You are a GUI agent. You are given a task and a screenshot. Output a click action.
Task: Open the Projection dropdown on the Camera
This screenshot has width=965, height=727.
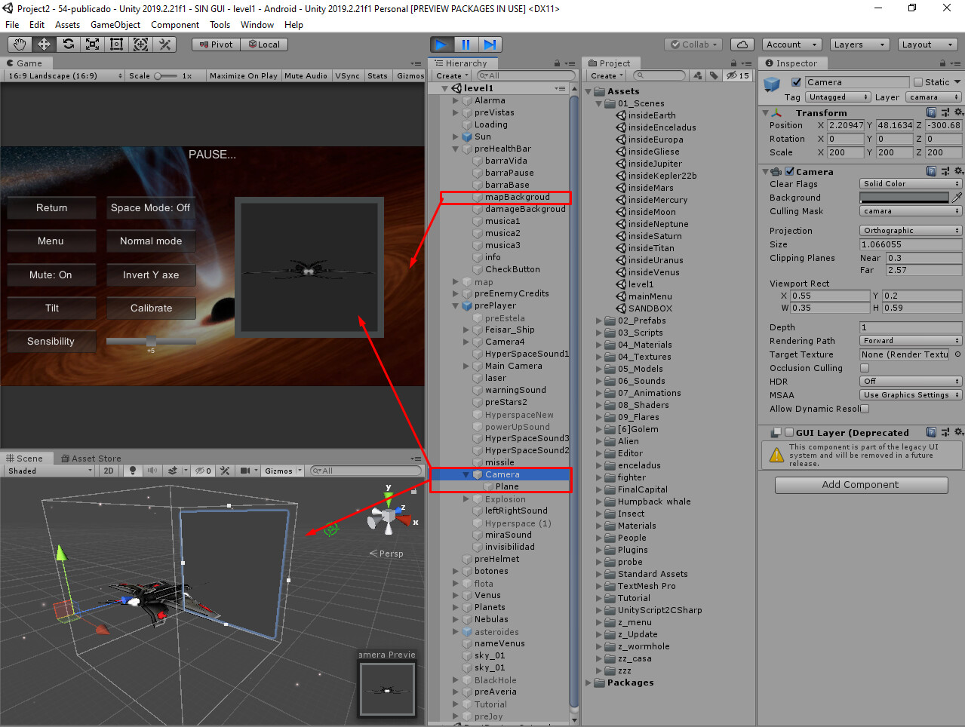coord(910,230)
